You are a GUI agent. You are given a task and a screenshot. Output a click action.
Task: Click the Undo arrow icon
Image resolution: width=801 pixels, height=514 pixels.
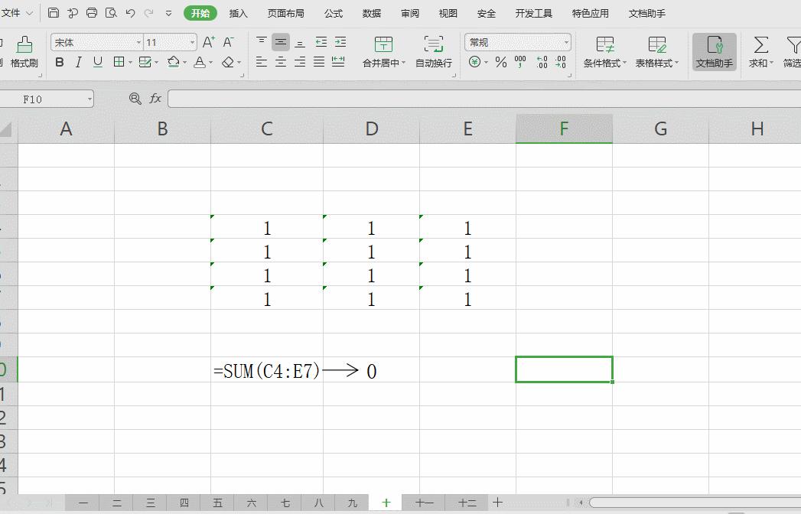[x=130, y=13]
